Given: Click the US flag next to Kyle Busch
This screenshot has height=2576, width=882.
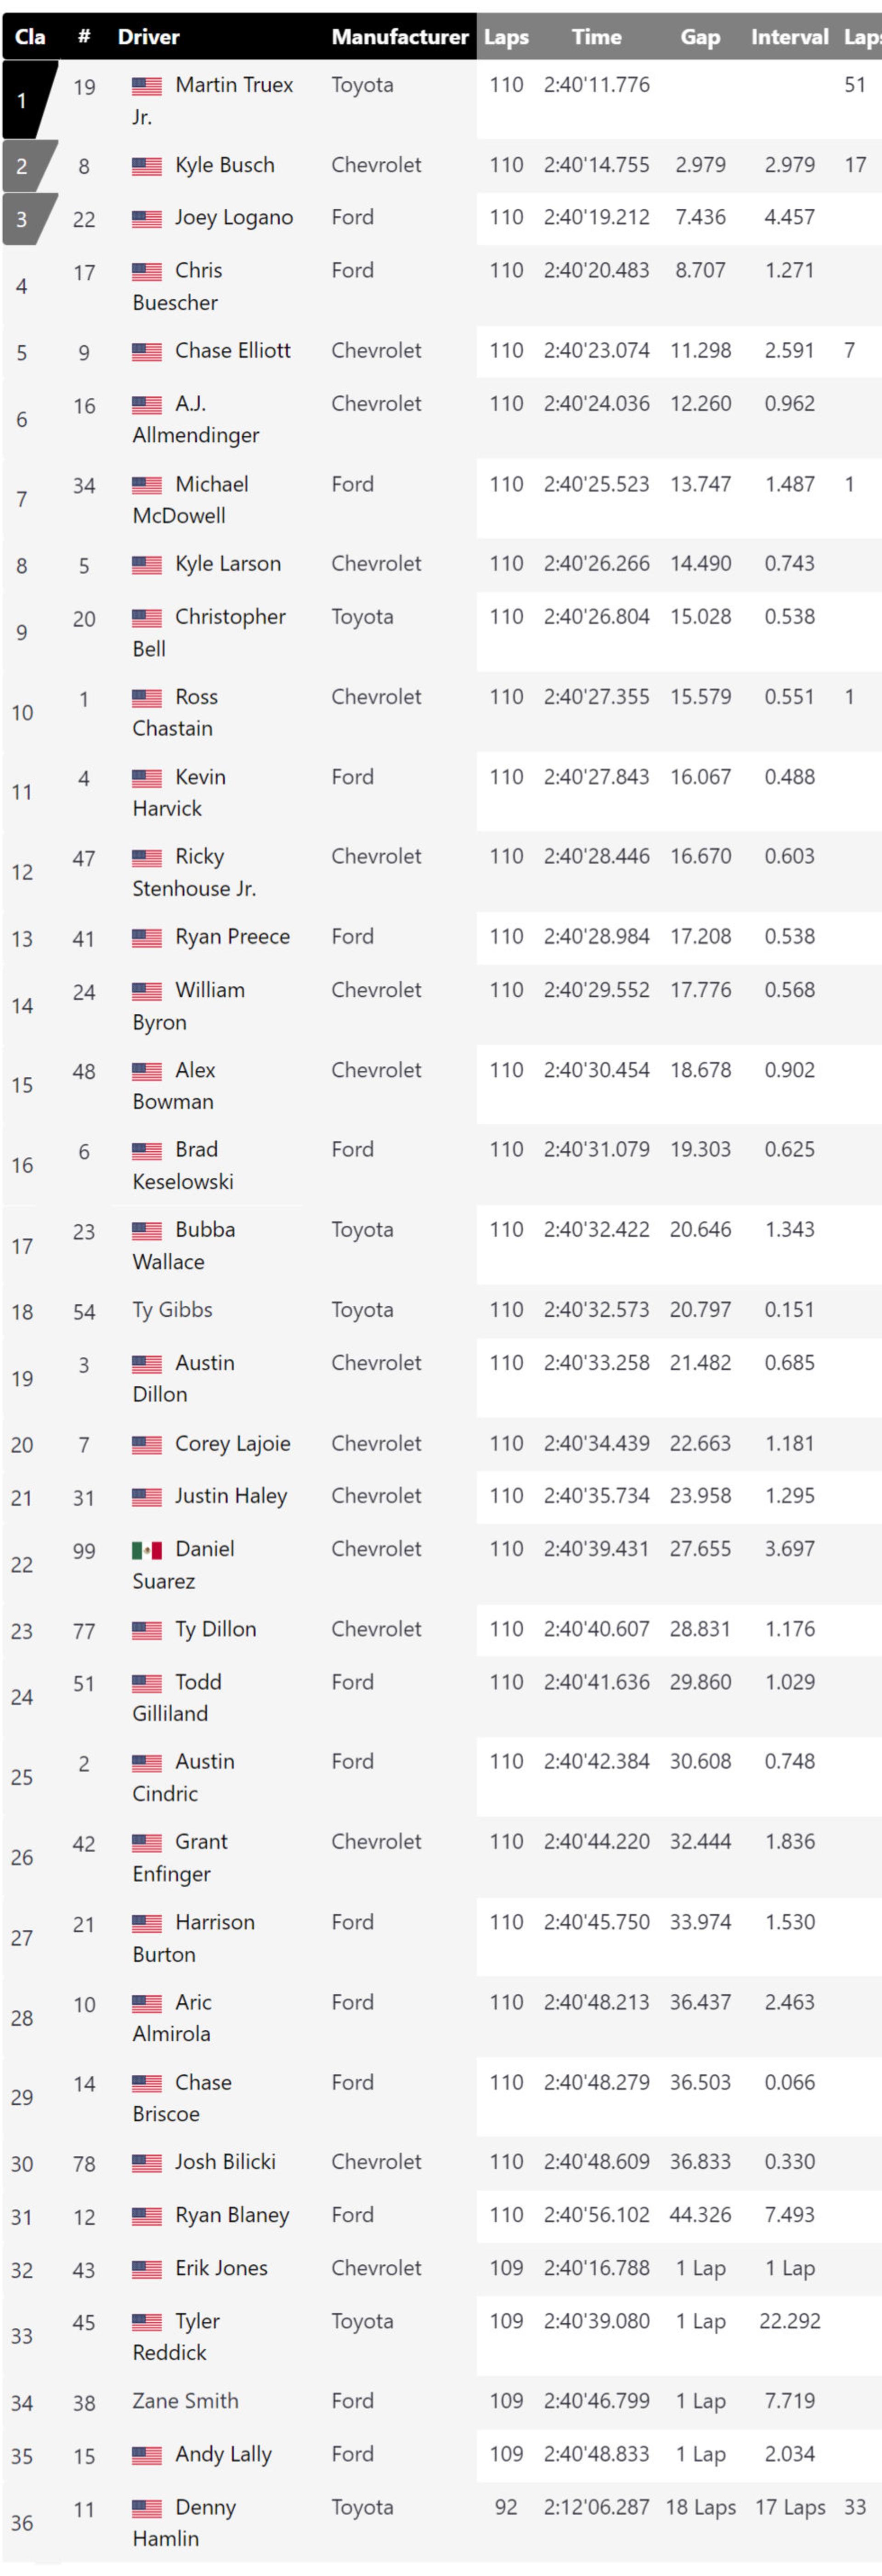Looking at the screenshot, I should point(147,166).
